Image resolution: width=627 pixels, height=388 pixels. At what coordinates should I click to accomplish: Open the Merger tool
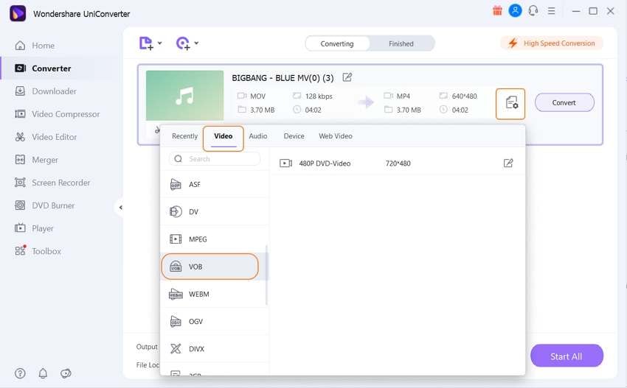tap(36, 160)
